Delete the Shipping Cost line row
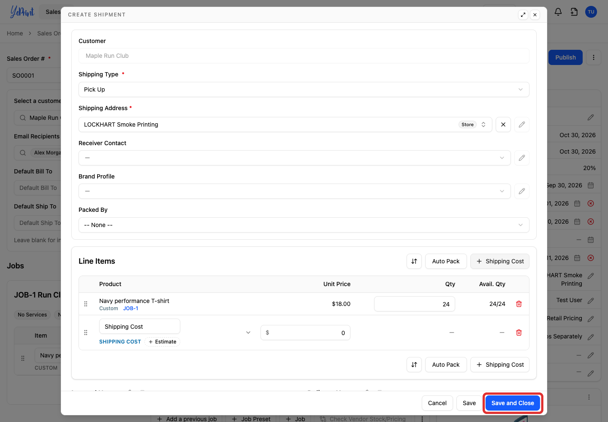 (519, 333)
